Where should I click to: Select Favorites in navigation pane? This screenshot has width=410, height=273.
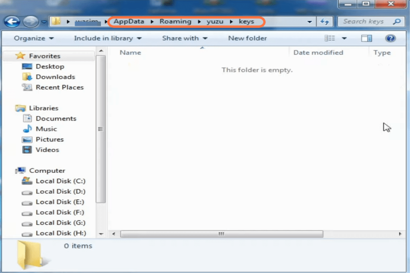(44, 56)
